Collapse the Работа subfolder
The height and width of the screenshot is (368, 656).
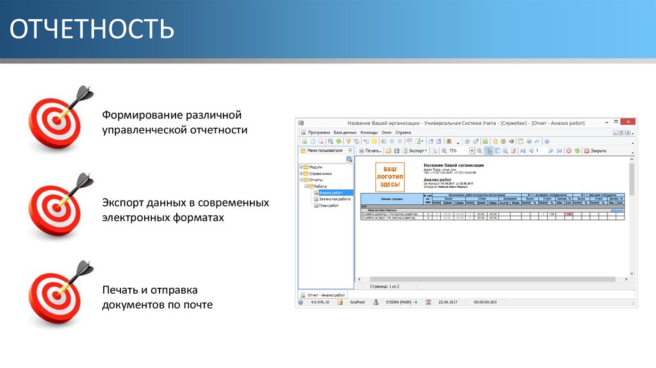coord(306,186)
